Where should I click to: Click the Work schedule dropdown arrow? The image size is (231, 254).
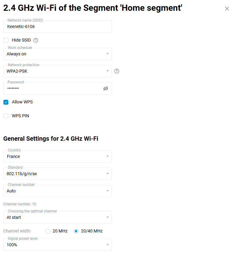point(107,54)
